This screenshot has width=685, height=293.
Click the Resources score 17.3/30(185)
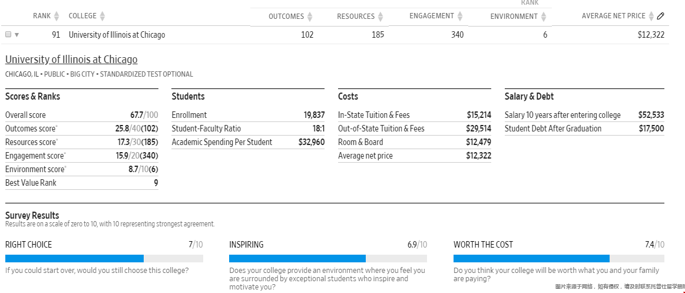138,142
